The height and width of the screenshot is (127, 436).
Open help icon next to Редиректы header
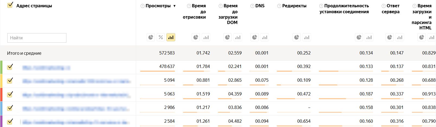pos(279,6)
